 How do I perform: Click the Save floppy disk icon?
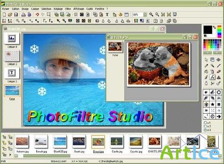[x=16, y=14]
